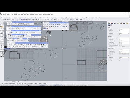130x98 pixels.
Task: Select the center-radius circle tool in Cerchio toolbar
Action: coord(7,36)
